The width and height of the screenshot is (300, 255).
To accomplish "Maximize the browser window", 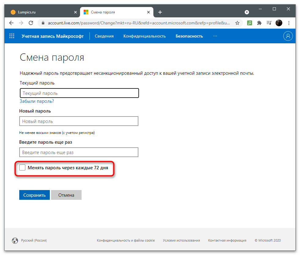I will pyautogui.click(x=274, y=9).
